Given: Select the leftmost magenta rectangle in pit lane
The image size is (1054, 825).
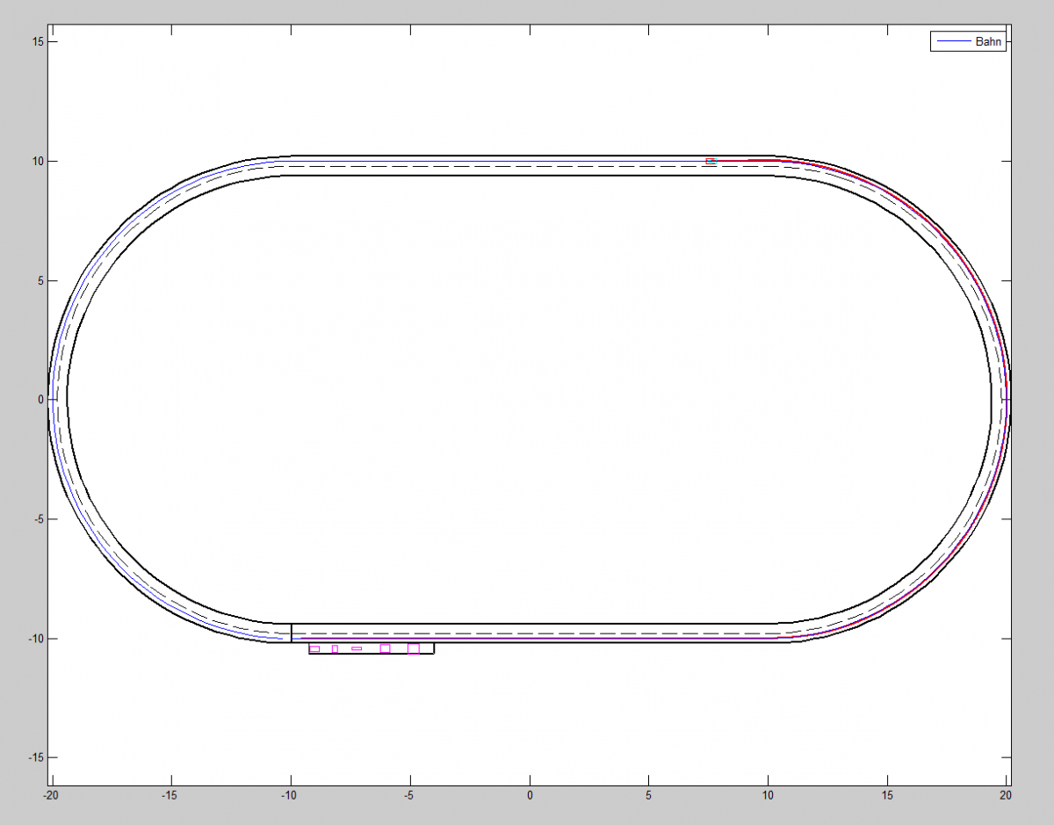Looking at the screenshot, I should click(314, 648).
